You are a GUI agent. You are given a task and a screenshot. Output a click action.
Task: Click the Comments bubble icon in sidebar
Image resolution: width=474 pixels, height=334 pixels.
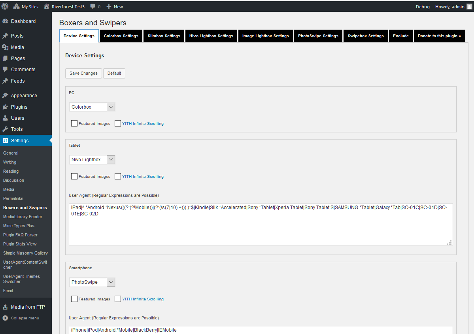[x=5, y=69]
